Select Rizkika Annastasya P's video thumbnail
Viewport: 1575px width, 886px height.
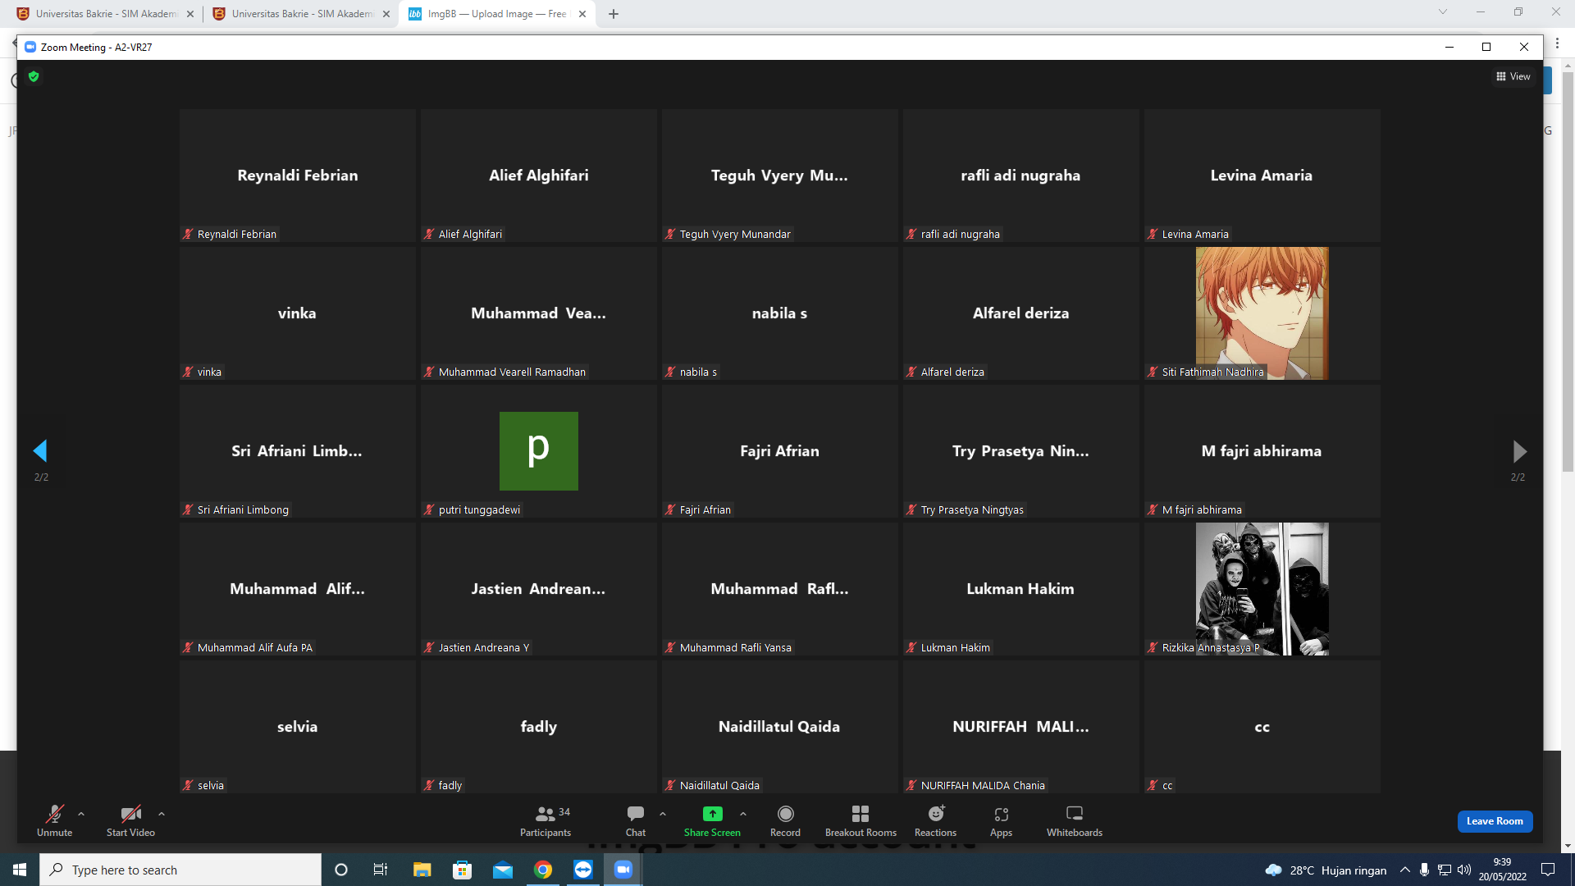1262,589
